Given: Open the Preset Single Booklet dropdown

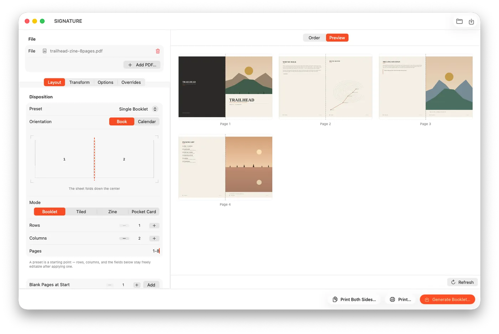Looking at the screenshot, I should click(138, 109).
